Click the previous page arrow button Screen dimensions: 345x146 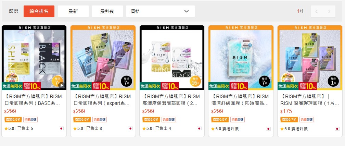[317, 11]
